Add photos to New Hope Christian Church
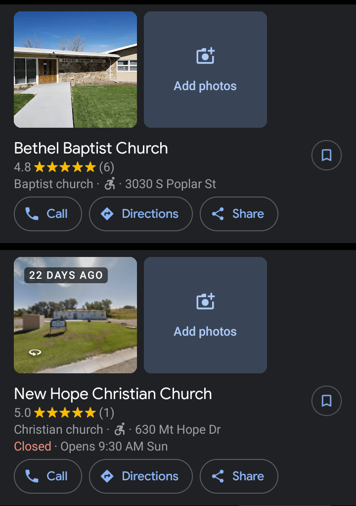Screen dimensions: 356x506 coord(205,315)
